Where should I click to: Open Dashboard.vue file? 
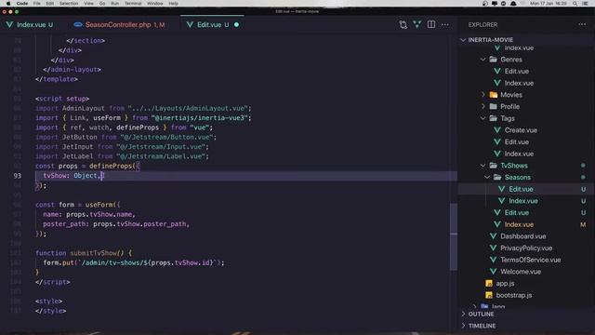pyautogui.click(x=522, y=236)
